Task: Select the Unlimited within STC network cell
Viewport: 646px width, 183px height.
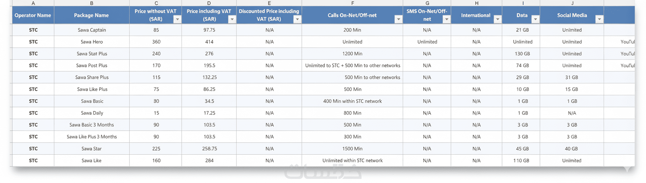Action: point(352,160)
